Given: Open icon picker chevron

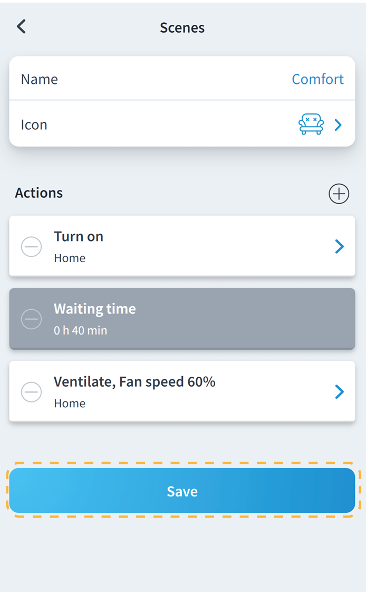Looking at the screenshot, I should click(339, 125).
